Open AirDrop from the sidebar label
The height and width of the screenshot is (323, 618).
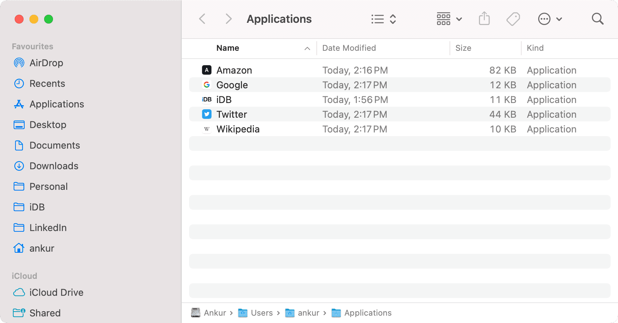coord(46,63)
